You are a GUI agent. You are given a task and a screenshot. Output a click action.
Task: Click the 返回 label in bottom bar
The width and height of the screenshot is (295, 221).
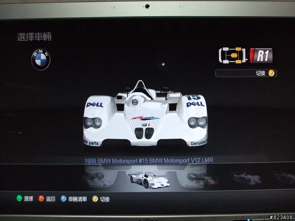[x=51, y=199]
